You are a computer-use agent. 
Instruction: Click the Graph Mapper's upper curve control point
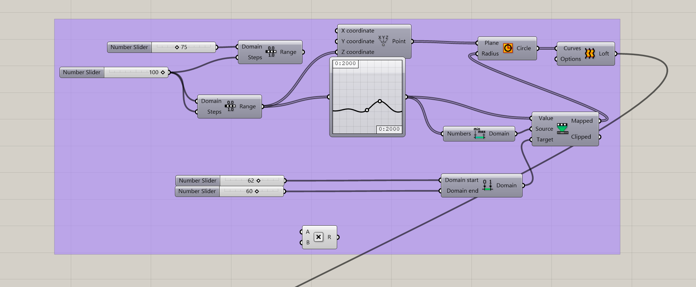click(x=380, y=101)
